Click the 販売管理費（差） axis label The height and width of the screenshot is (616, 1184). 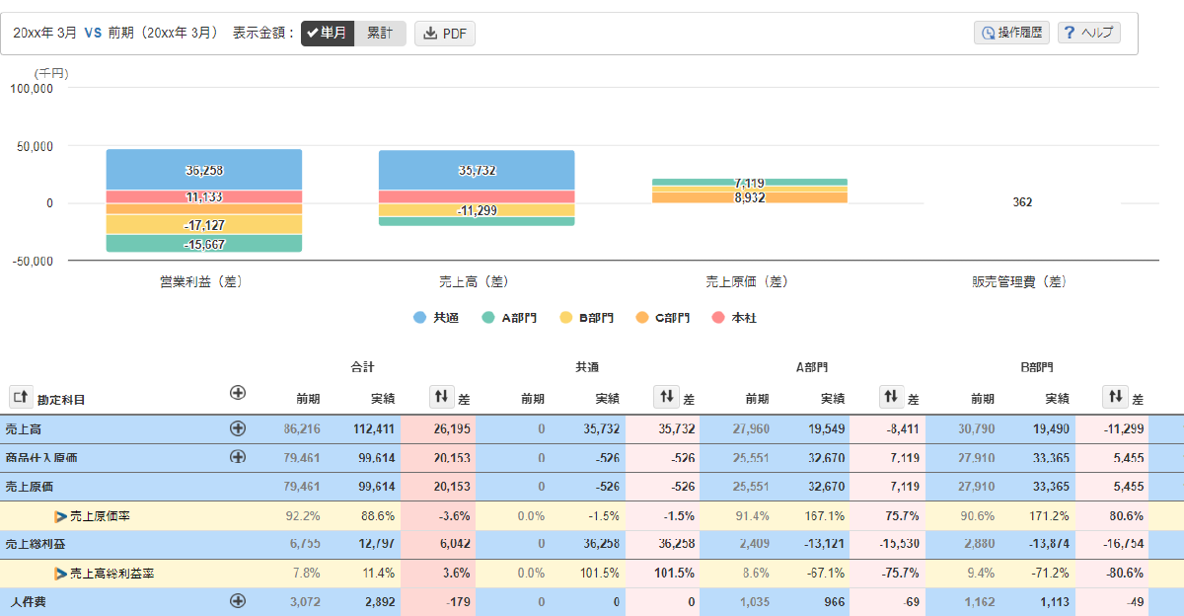pos(1019,281)
